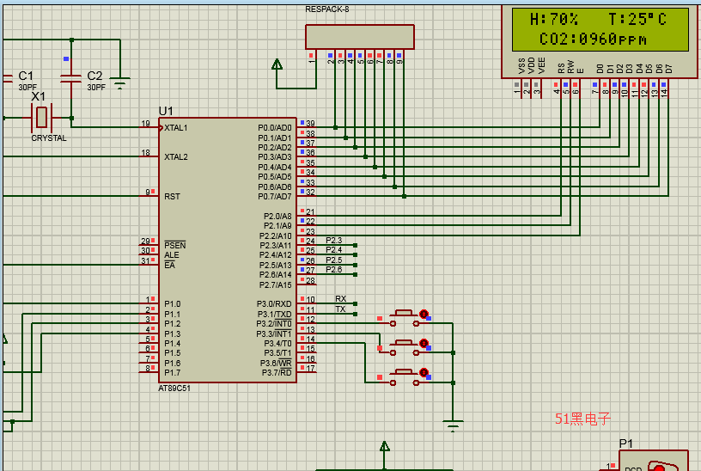Screen dimensions: 701x471
Task: Click the ALE pin label on U1
Action: pyautogui.click(x=171, y=255)
